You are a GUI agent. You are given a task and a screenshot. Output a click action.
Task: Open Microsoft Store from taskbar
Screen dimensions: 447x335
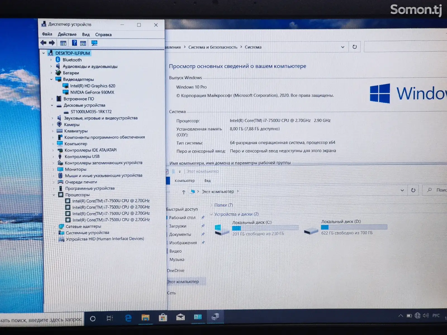(x=163, y=317)
